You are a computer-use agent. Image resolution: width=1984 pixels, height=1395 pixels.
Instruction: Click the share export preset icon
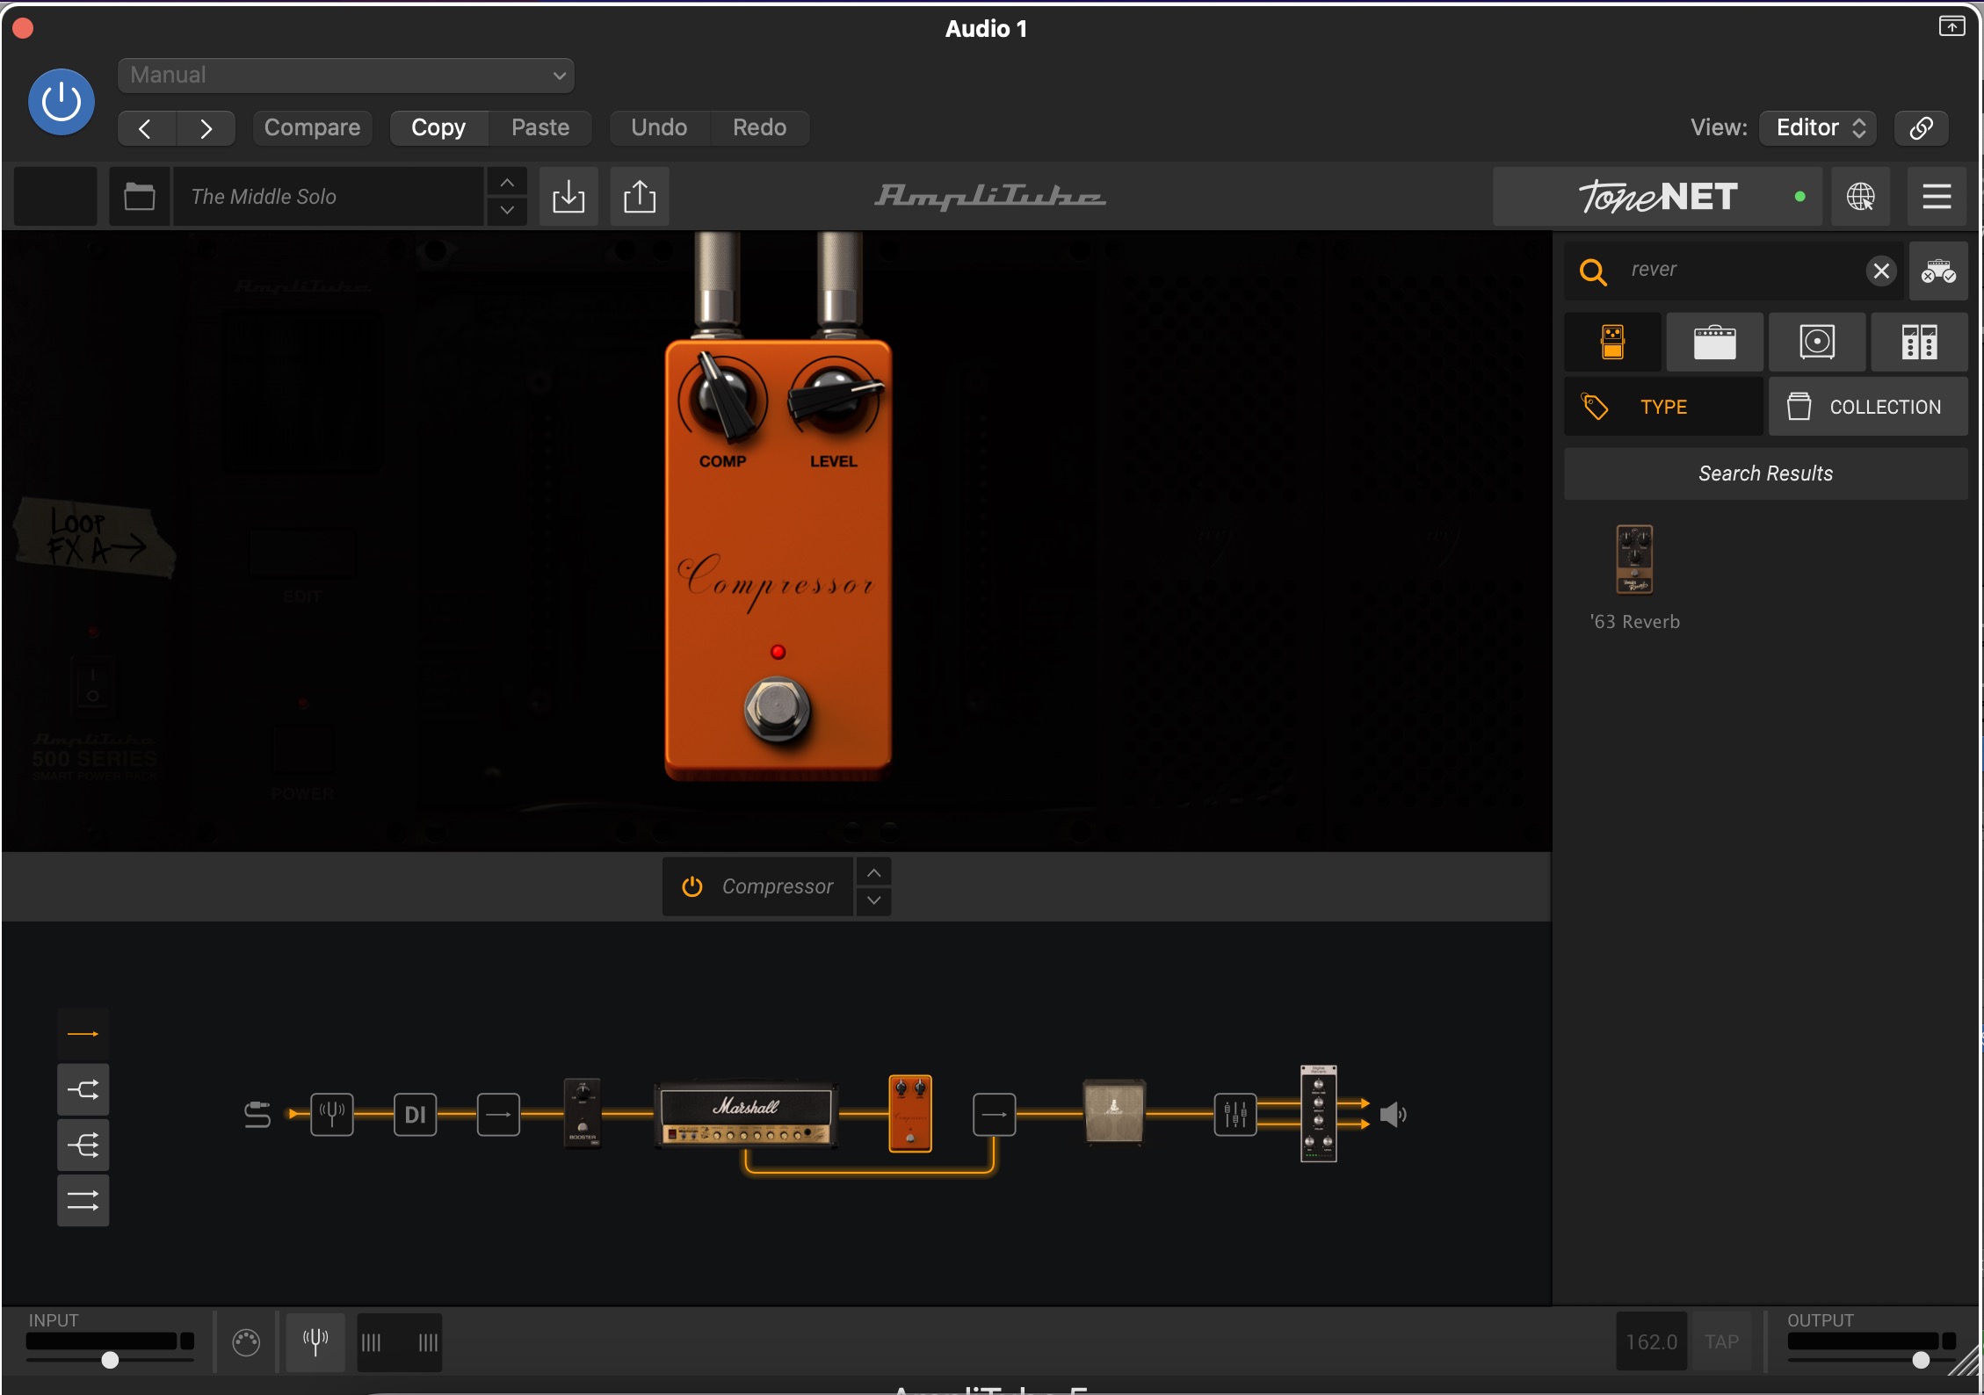[x=640, y=197]
